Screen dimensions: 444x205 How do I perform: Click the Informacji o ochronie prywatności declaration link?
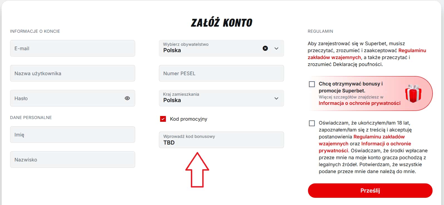386,143
